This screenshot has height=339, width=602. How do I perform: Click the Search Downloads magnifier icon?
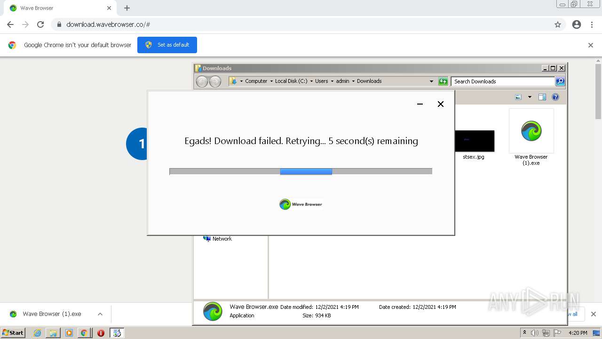pos(560,81)
